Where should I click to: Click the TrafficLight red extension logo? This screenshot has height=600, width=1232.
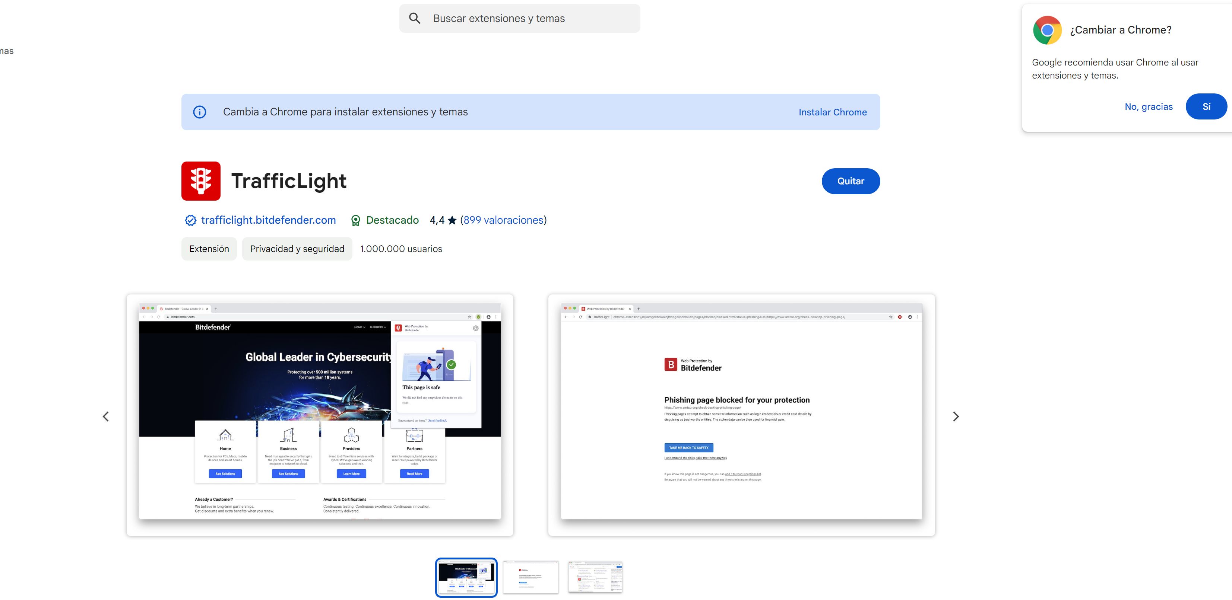click(x=200, y=181)
